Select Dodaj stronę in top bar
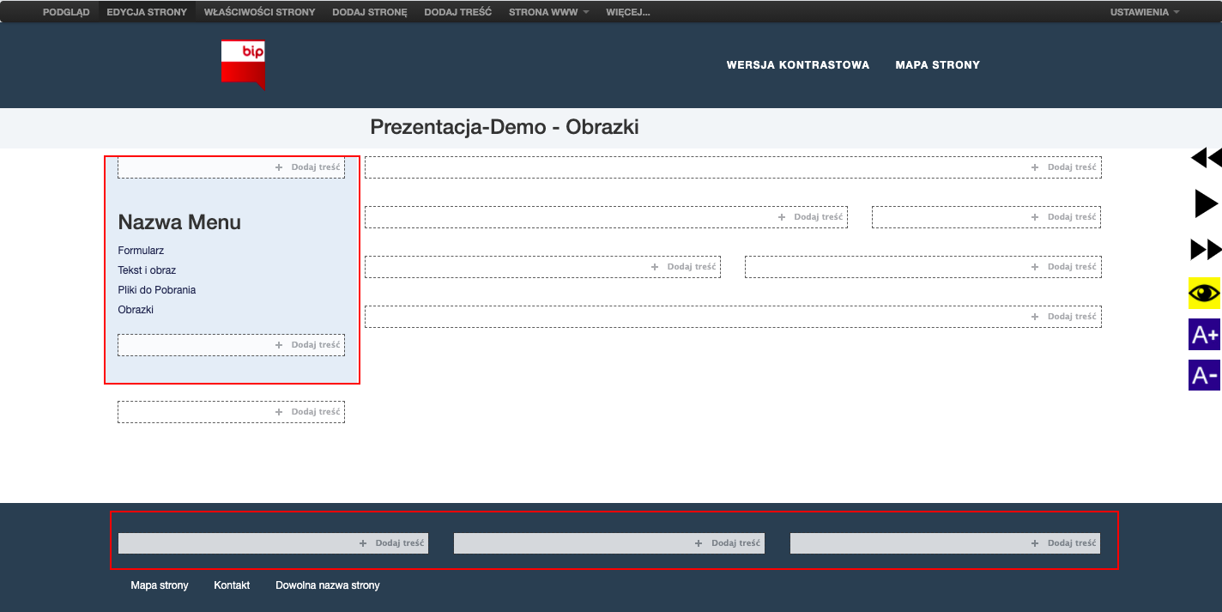 tap(369, 12)
